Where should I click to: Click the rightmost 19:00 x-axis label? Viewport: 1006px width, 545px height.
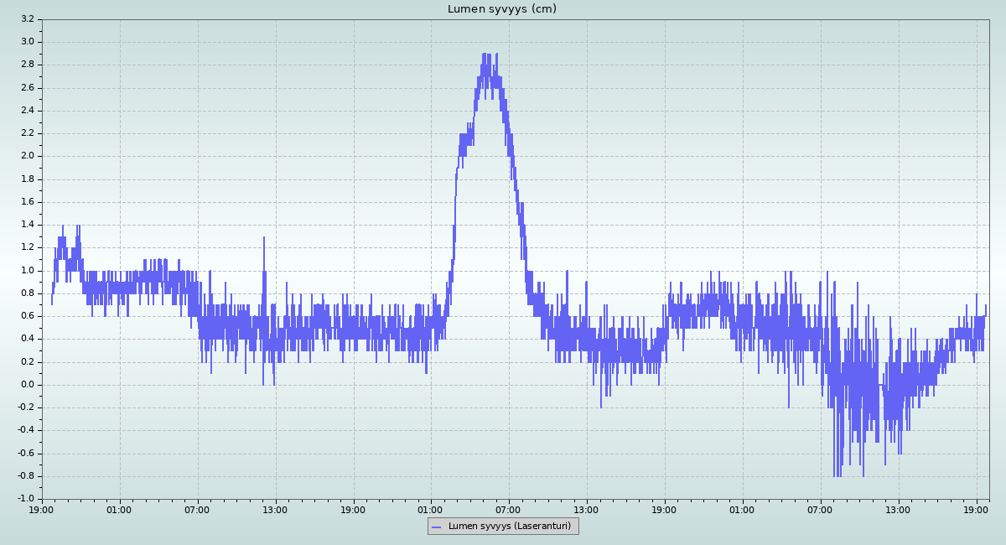(977, 509)
